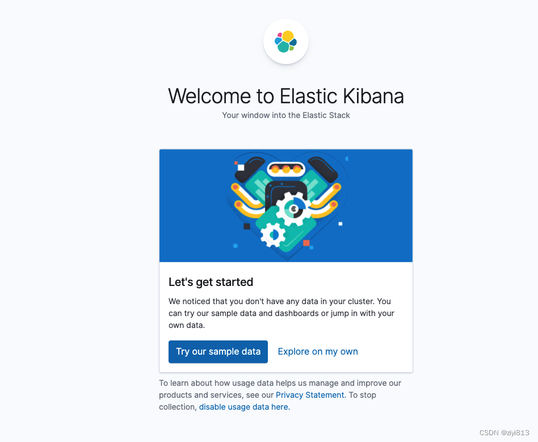Click the small red square in the illustration
Viewport: 538px width, 442px height.
pyautogui.click(x=305, y=242)
